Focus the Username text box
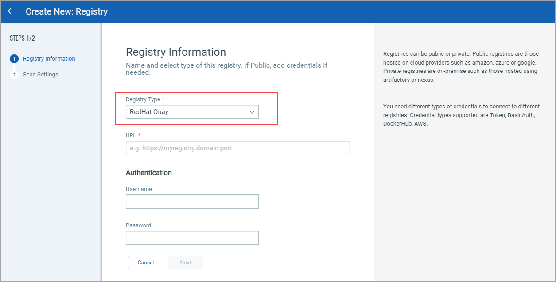This screenshot has width=556, height=282. pos(192,202)
